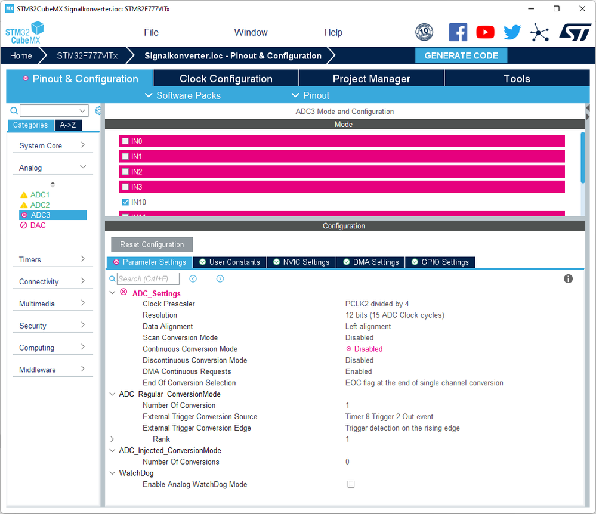
Task: Toggle Enable Analog WatchDog Mode checkbox
Action: tap(351, 484)
